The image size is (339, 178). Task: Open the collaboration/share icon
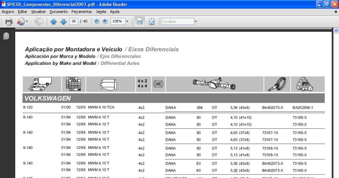(21, 22)
